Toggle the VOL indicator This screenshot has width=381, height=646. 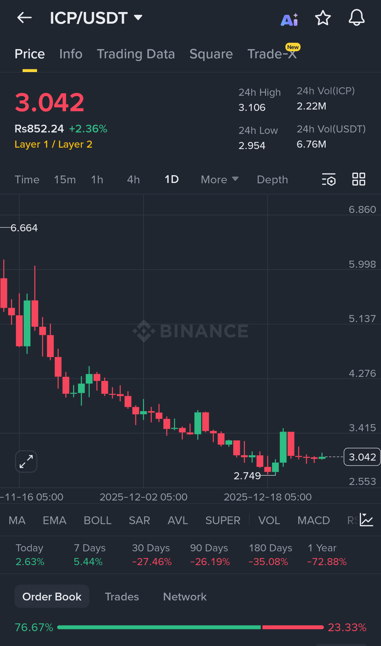pos(269,520)
